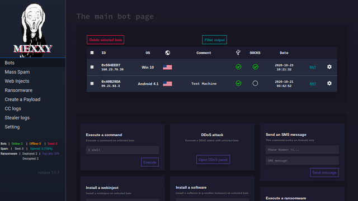
Task: Click the Win 10 OS cell
Action: click(x=148, y=67)
